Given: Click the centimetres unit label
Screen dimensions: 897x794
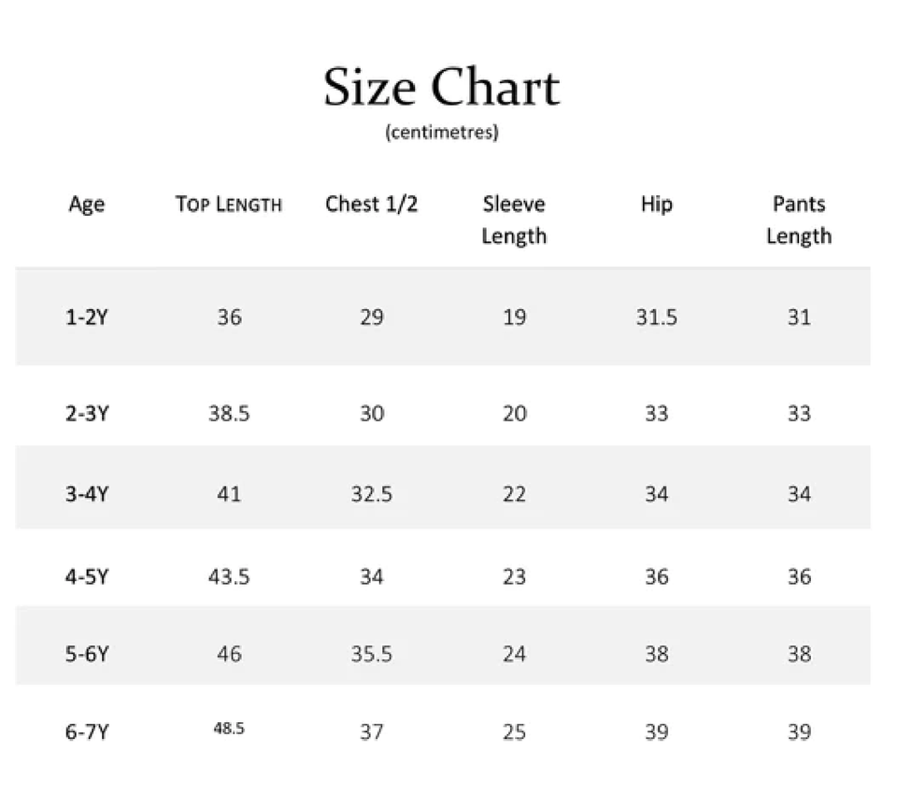Looking at the screenshot, I should tap(441, 133).
